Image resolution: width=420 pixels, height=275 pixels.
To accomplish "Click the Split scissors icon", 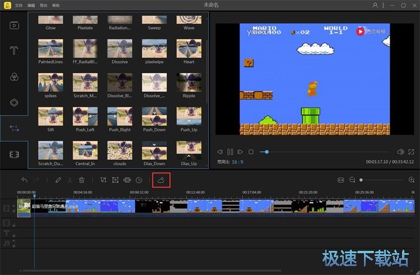I will (70, 180).
